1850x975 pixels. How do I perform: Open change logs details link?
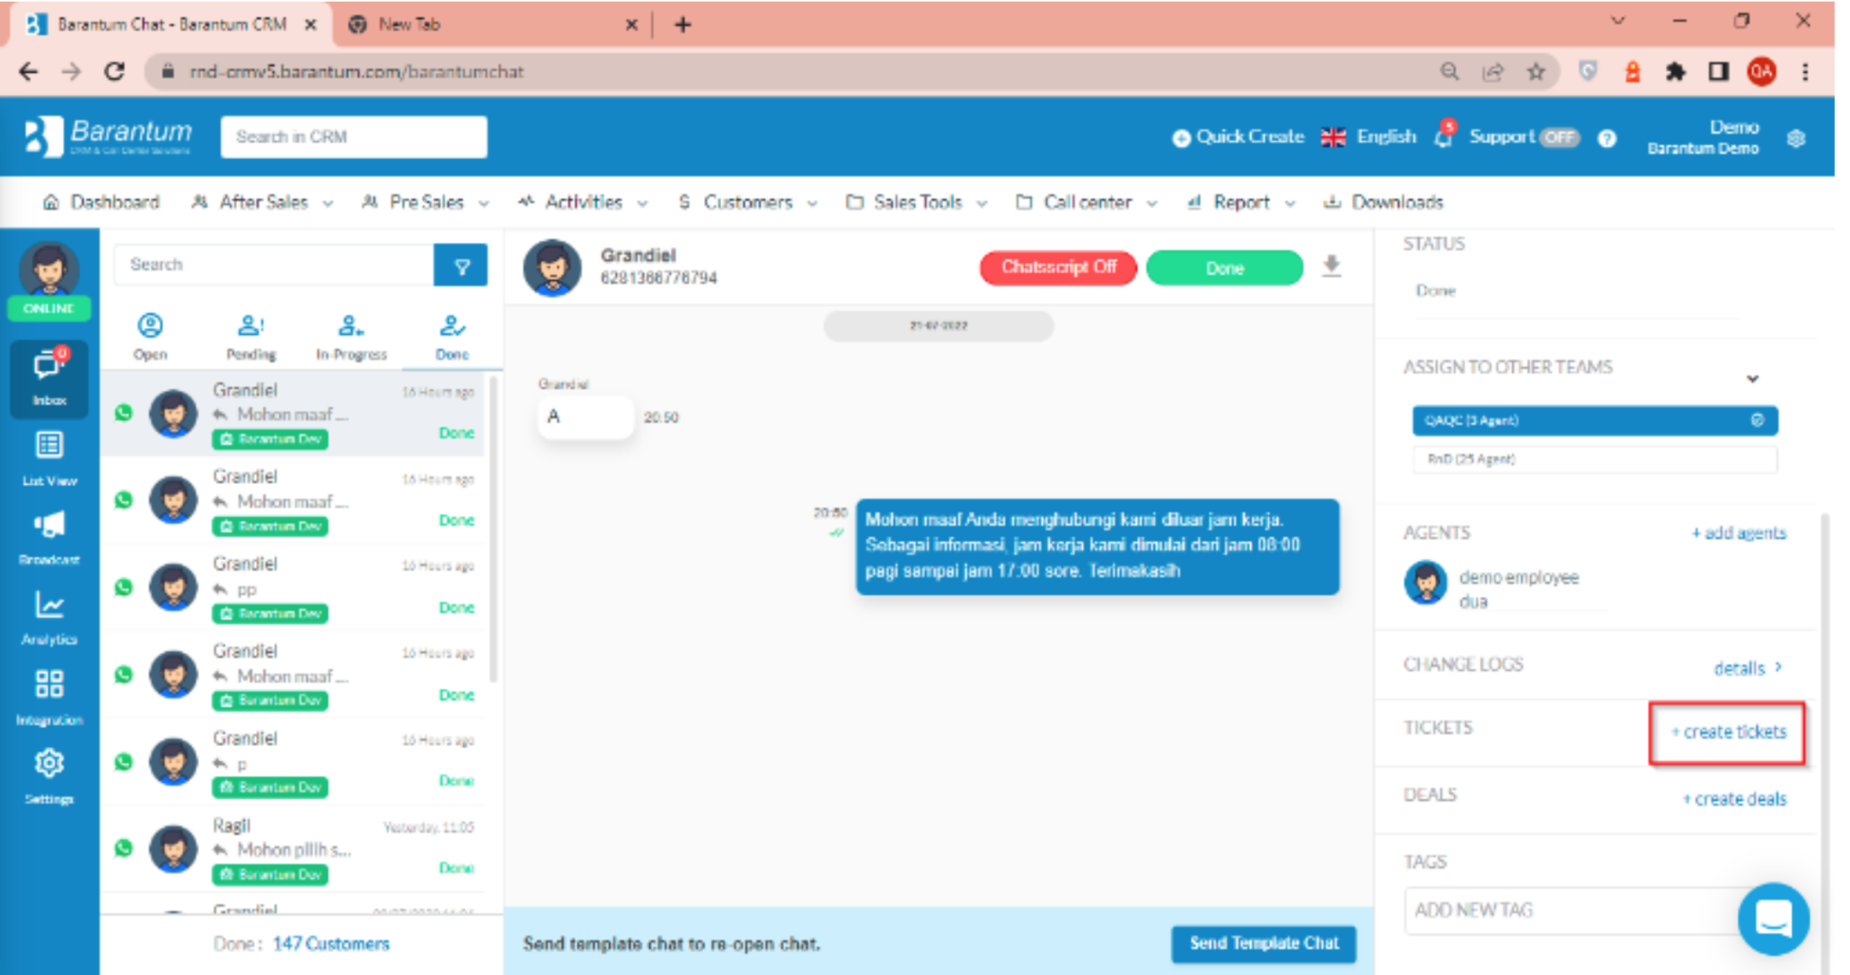tap(1748, 668)
